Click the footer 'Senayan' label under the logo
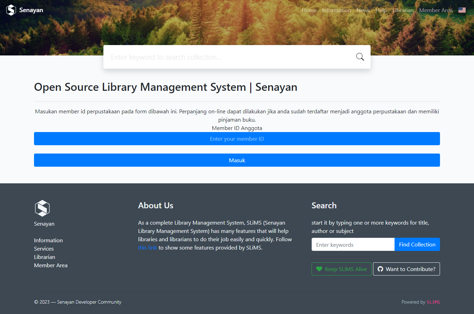The width and height of the screenshot is (474, 314). tap(44, 224)
